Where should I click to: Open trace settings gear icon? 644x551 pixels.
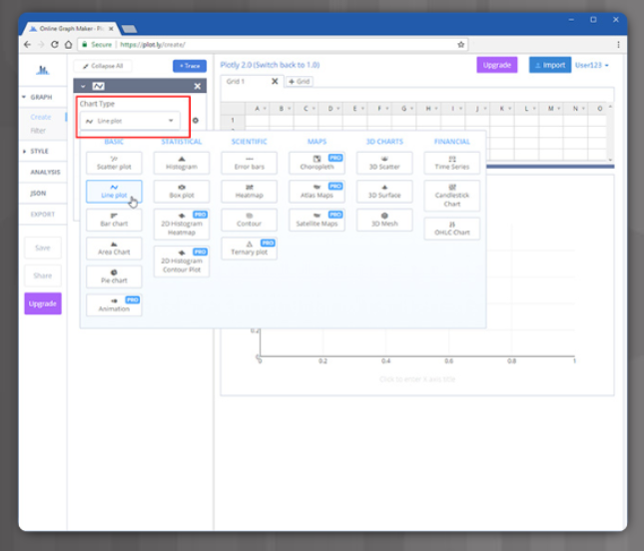click(196, 121)
